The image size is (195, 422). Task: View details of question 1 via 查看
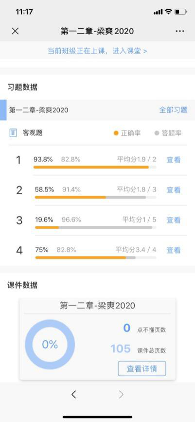coord(174,160)
